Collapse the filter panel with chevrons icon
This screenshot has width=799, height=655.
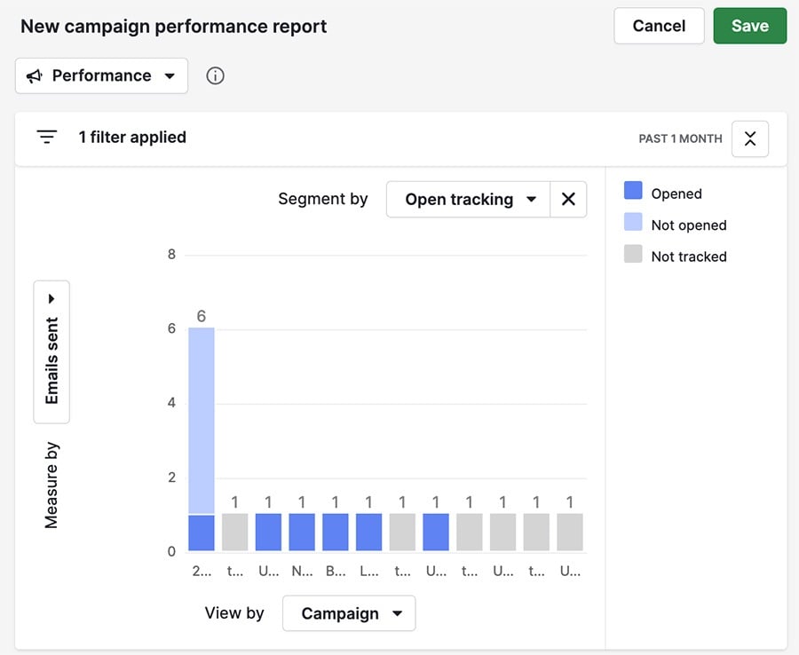tap(749, 138)
